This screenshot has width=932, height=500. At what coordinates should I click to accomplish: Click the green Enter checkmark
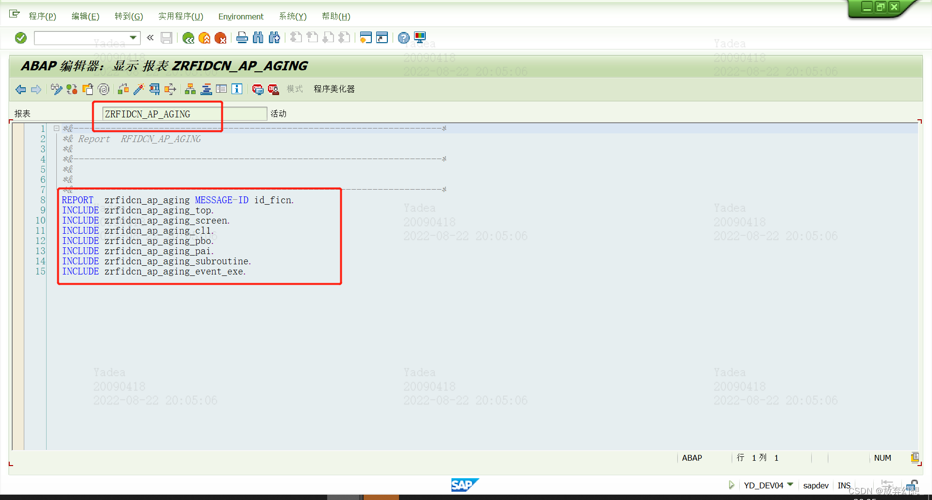tap(20, 38)
